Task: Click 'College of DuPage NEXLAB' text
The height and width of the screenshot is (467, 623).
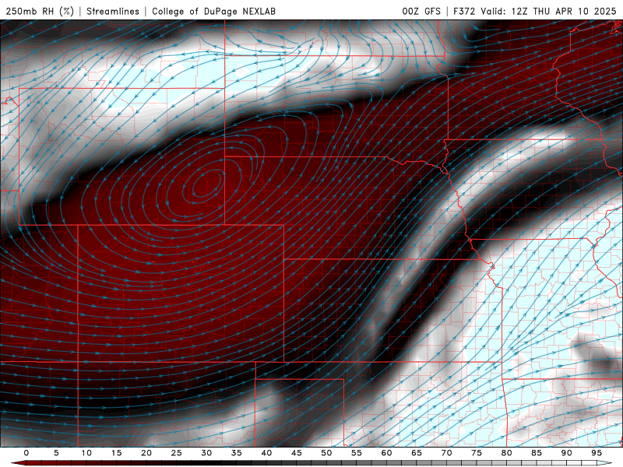Action: 213,11
